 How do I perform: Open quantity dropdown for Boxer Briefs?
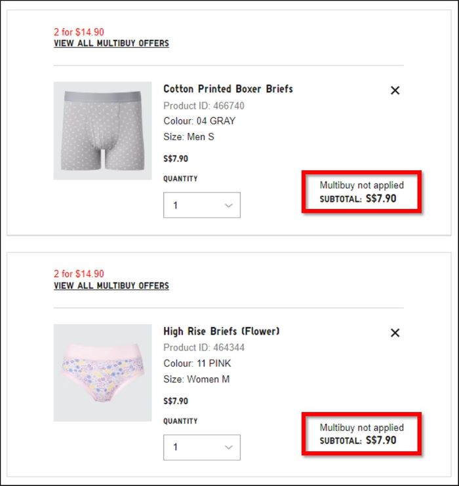coord(202,205)
